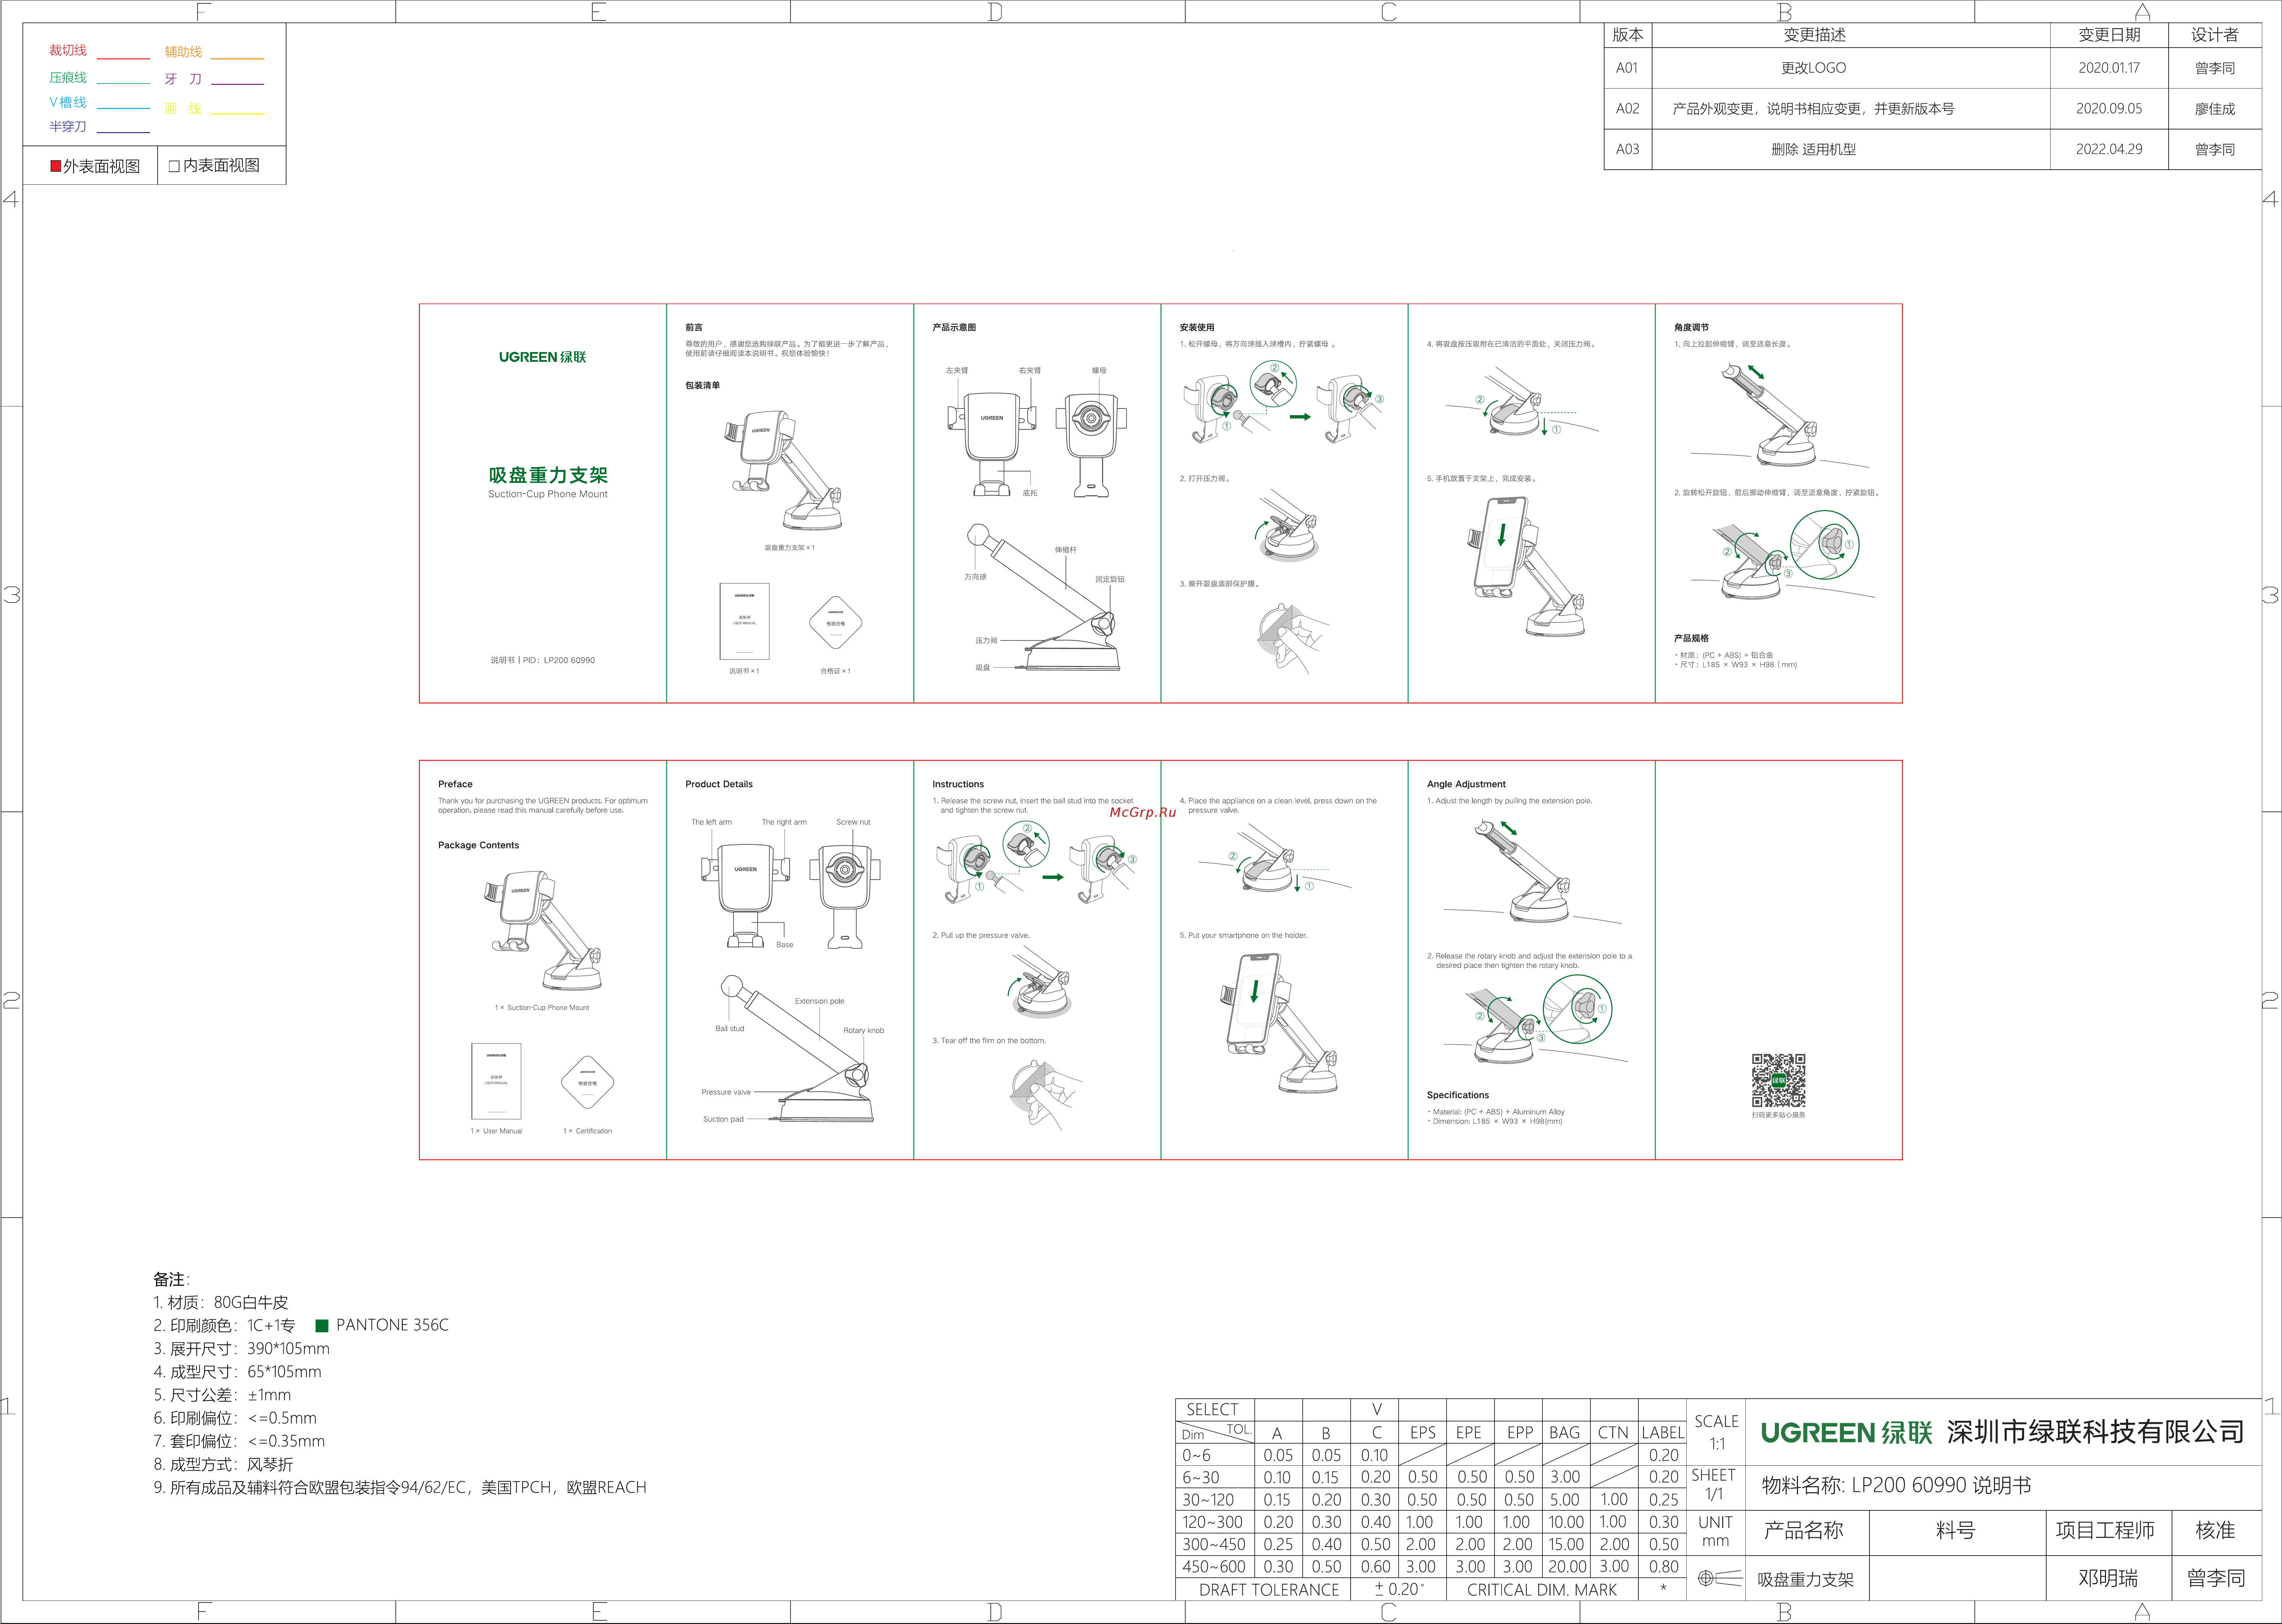Click the 'Suction pad' part label
2282x1624 pixels.
point(723,1119)
